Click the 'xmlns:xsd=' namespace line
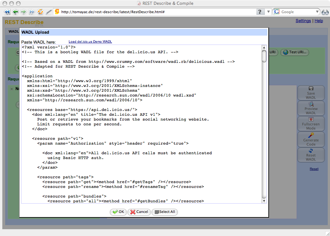This screenshot has width=330, height=236. 83,90
